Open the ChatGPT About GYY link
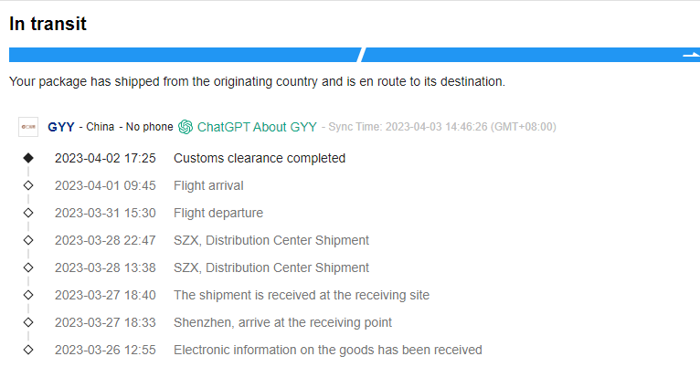700x367 pixels. click(x=257, y=127)
